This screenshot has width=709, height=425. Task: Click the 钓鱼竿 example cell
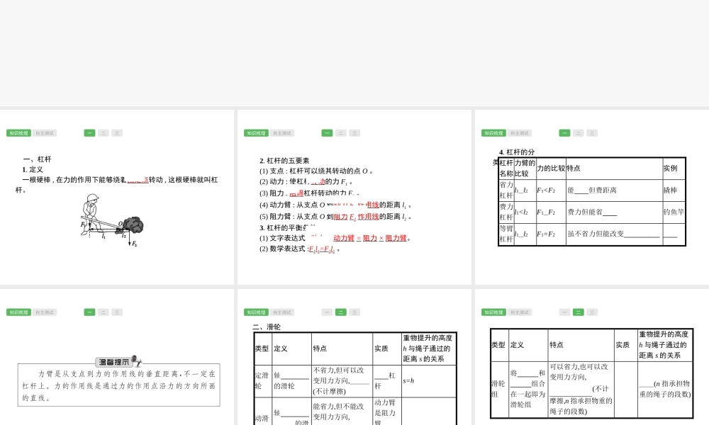pos(674,212)
